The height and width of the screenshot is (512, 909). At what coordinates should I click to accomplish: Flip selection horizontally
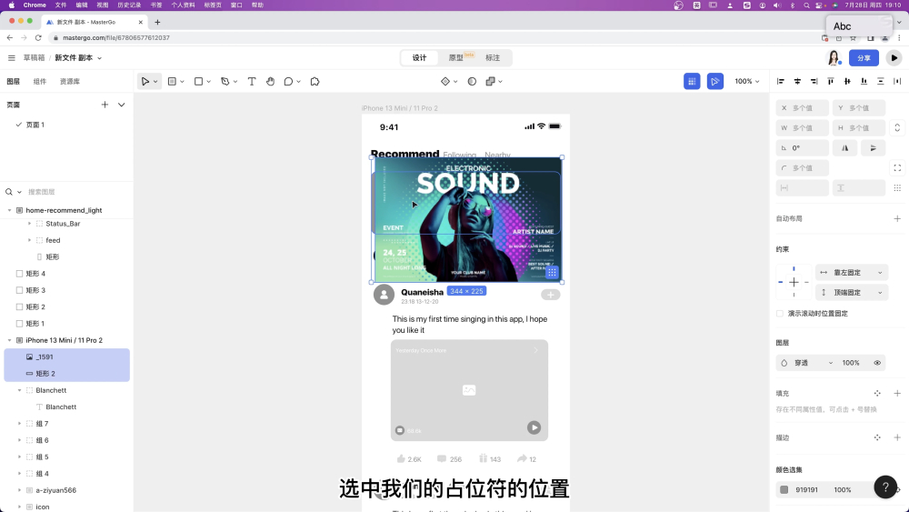click(x=844, y=148)
